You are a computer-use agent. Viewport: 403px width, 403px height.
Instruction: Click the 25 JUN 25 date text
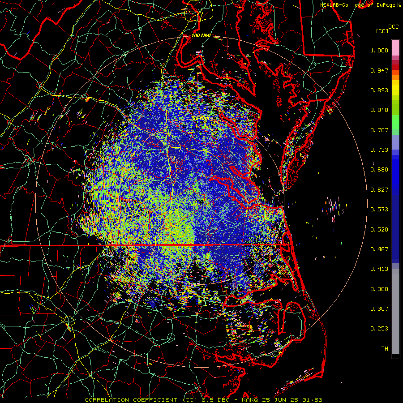(x=281, y=400)
